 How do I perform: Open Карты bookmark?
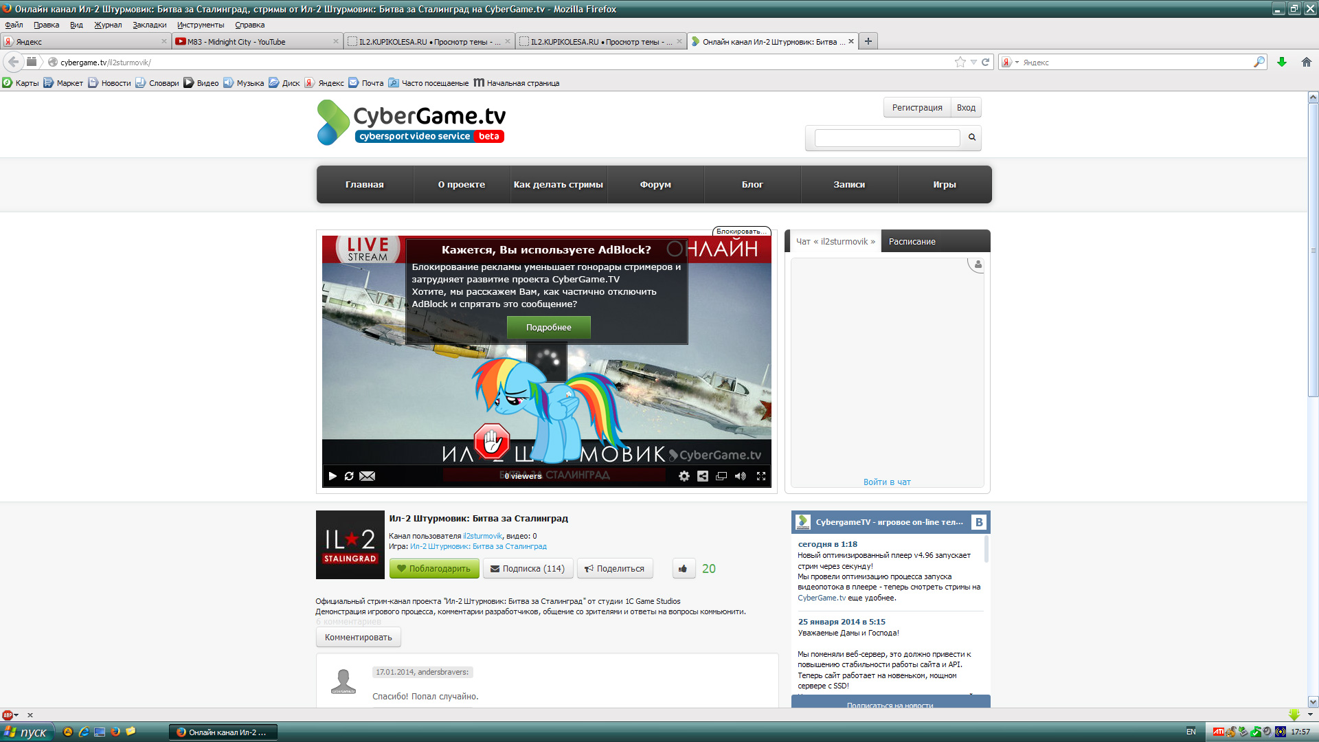(21, 83)
